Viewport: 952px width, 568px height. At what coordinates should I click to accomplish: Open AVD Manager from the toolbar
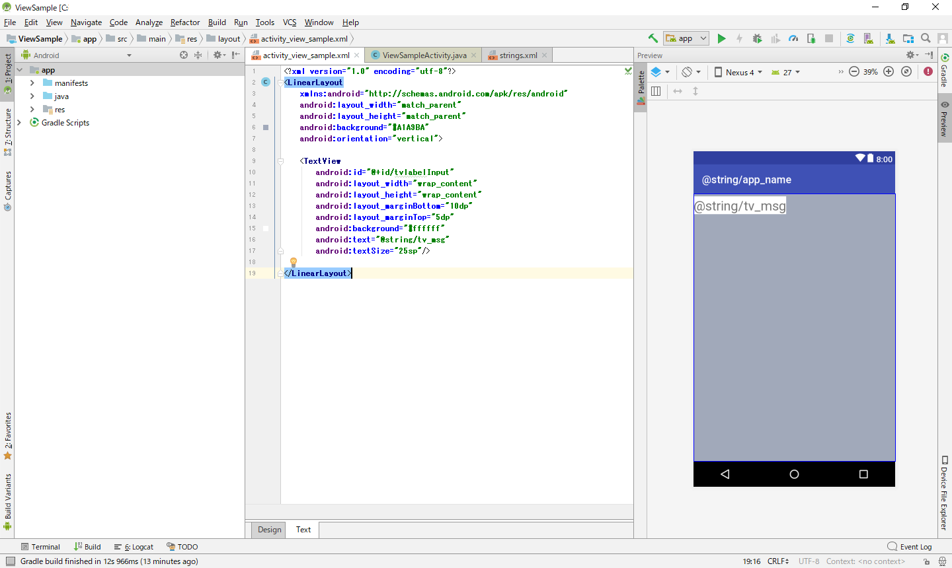click(869, 38)
